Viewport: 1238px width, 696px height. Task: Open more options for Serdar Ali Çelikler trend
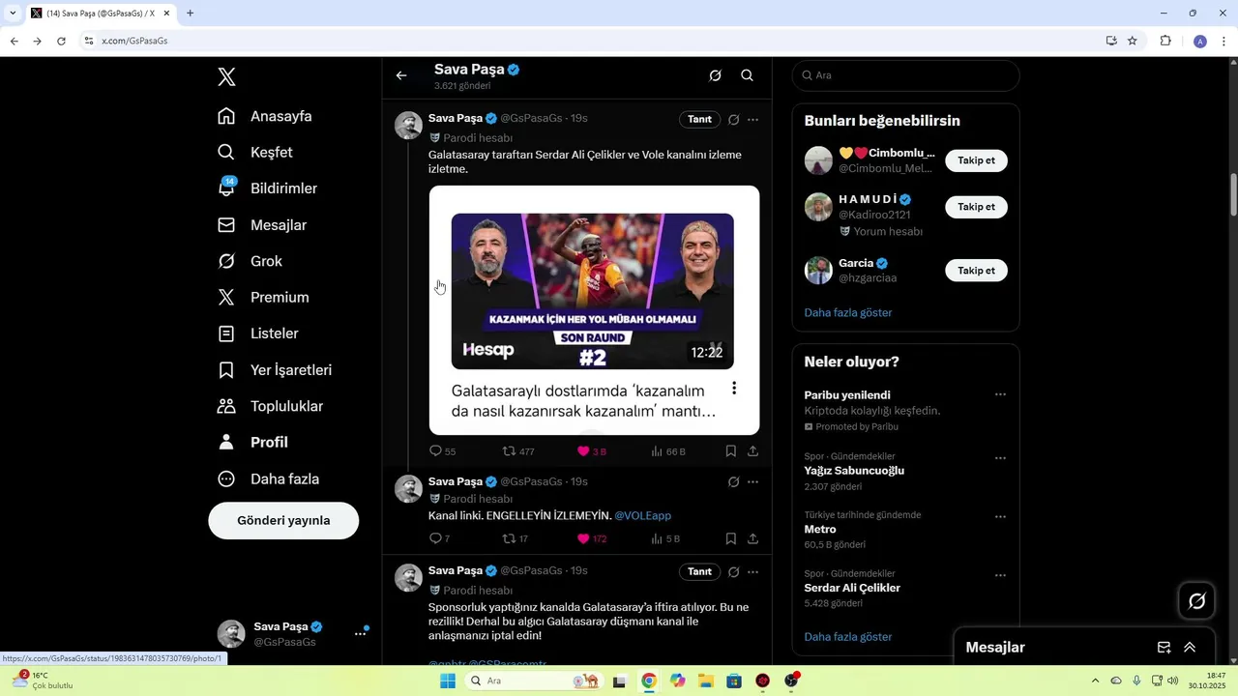(x=1000, y=576)
